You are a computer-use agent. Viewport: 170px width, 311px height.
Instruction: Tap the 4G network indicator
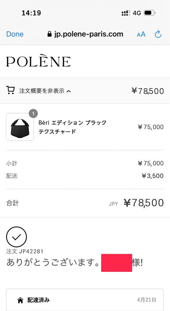tap(136, 13)
